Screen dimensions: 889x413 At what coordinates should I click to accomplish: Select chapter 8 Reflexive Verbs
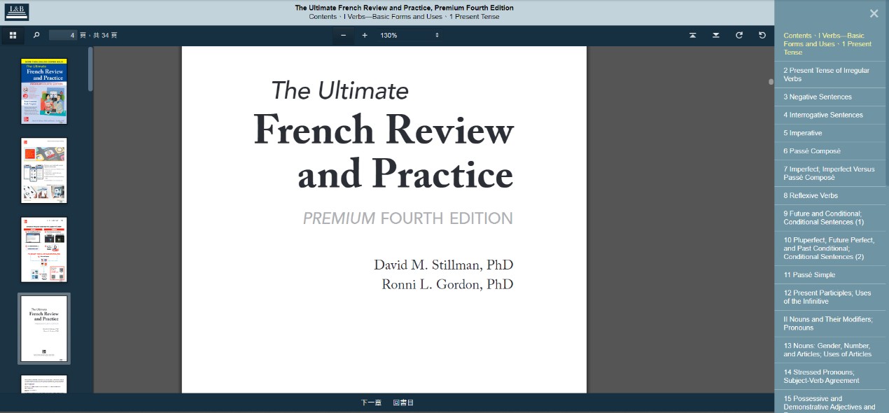click(x=811, y=195)
